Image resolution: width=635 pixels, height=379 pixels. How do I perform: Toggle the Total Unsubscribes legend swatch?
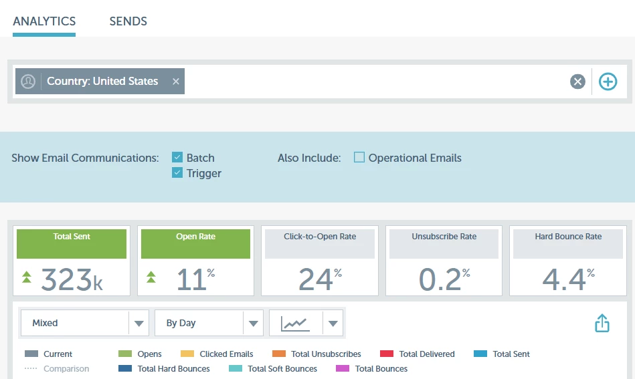point(279,354)
